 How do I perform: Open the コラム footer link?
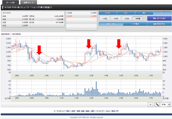tap(107, 111)
